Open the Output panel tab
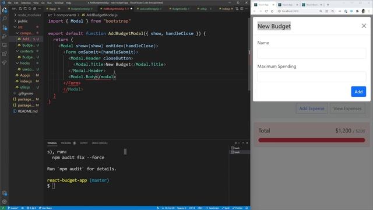Image resolution: width=373 pixels, height=210 pixels. [84, 143]
